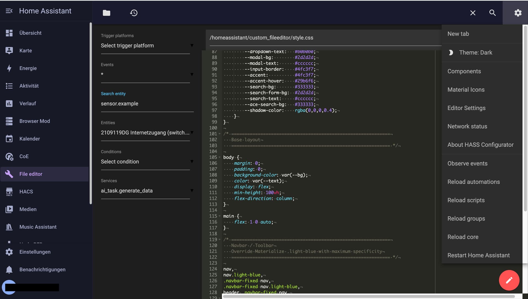Click the editor horizontal scrollbar
Image resolution: width=528 pixels, height=299 pixels.
click(369, 297)
